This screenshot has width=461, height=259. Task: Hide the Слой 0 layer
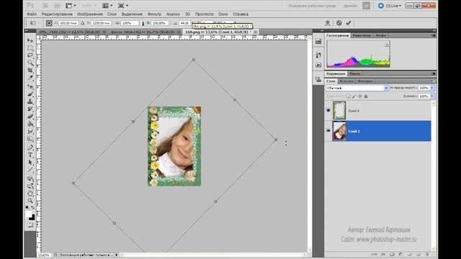[x=328, y=110]
